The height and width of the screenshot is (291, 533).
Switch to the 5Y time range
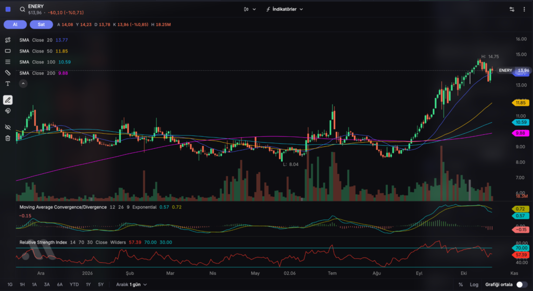point(100,285)
